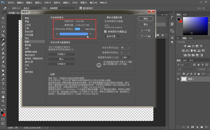Screen dimensions: 210x130
Task: Select the Healing Brush tool
Action: (x=3, y=44)
